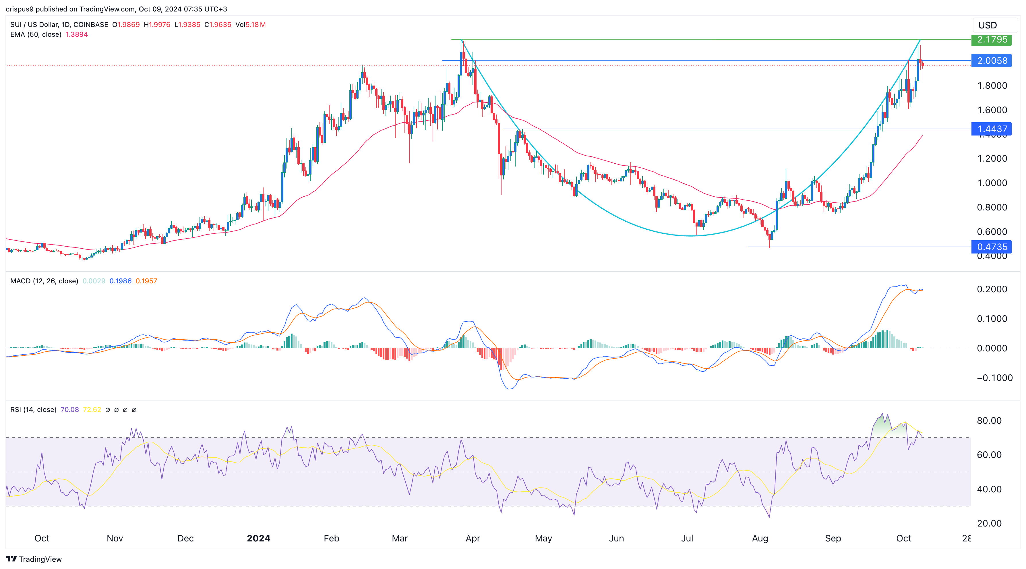Click the high value H1.9976
The image size is (1026, 569).
pos(157,24)
